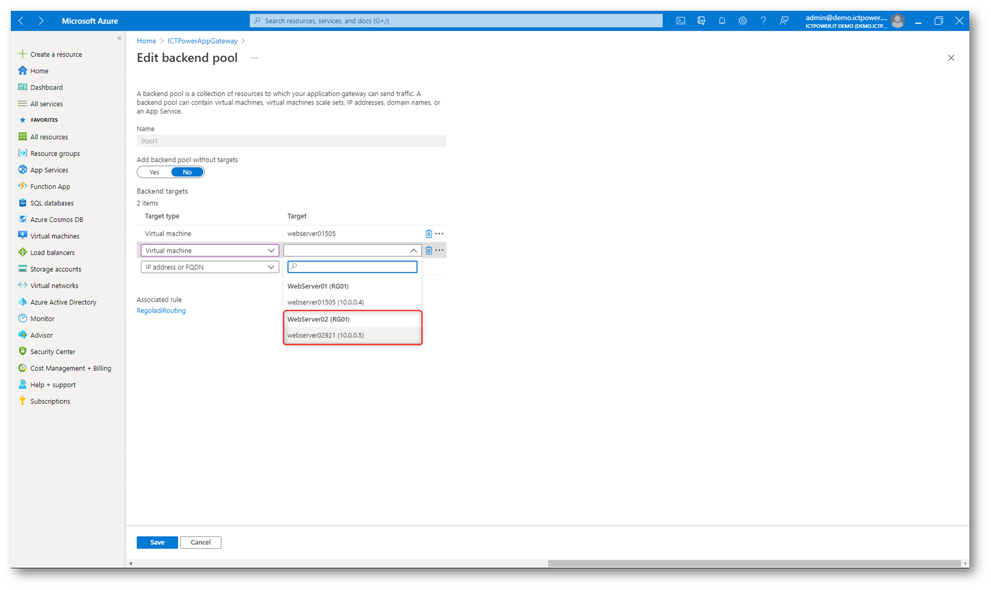Click the Cancel button

201,542
